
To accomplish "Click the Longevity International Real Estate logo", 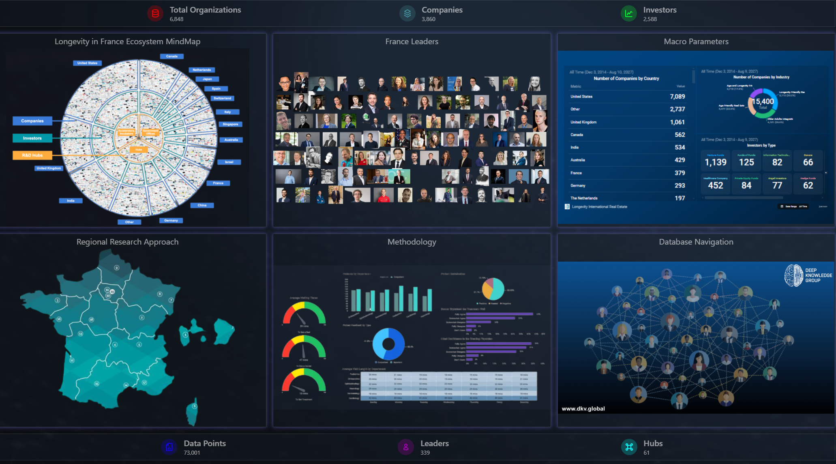I will coord(567,207).
